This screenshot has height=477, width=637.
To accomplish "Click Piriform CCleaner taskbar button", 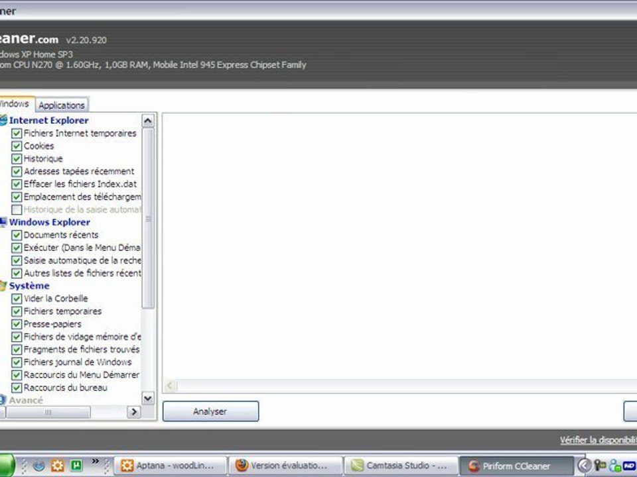I will [x=517, y=465].
